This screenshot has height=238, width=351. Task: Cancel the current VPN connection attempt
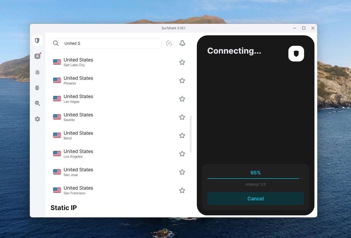pos(255,199)
